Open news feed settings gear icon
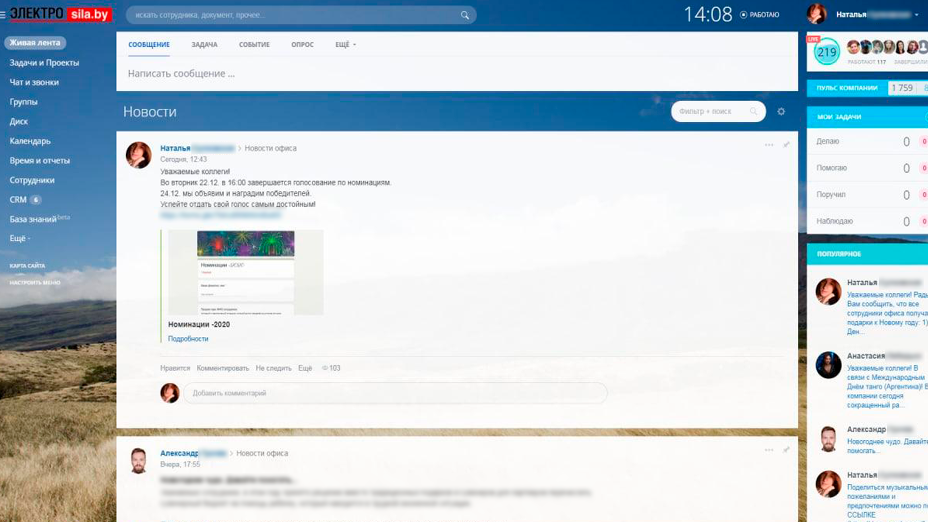Screen dimensions: 928x522 781,112
